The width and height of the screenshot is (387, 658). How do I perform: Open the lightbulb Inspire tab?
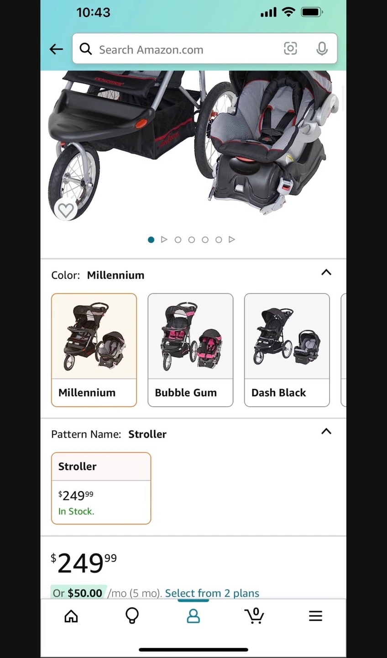click(132, 616)
